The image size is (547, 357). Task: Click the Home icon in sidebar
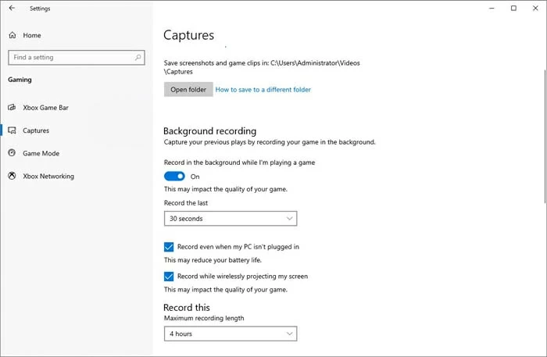pos(13,35)
